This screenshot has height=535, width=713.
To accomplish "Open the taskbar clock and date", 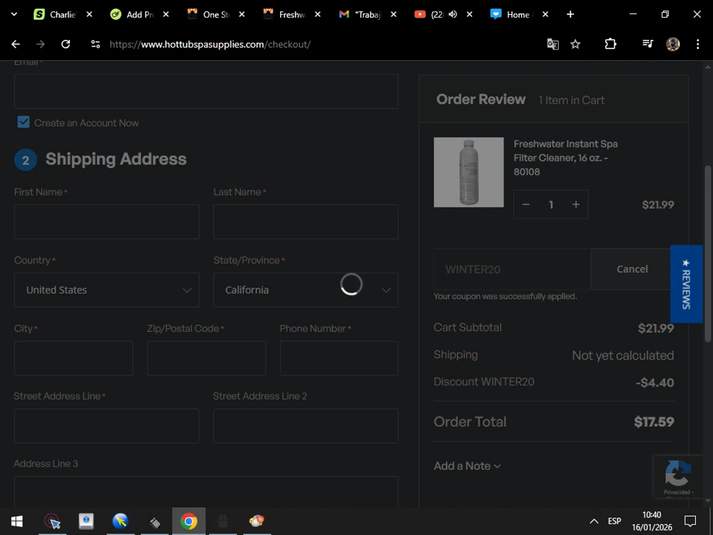I will tap(652, 522).
